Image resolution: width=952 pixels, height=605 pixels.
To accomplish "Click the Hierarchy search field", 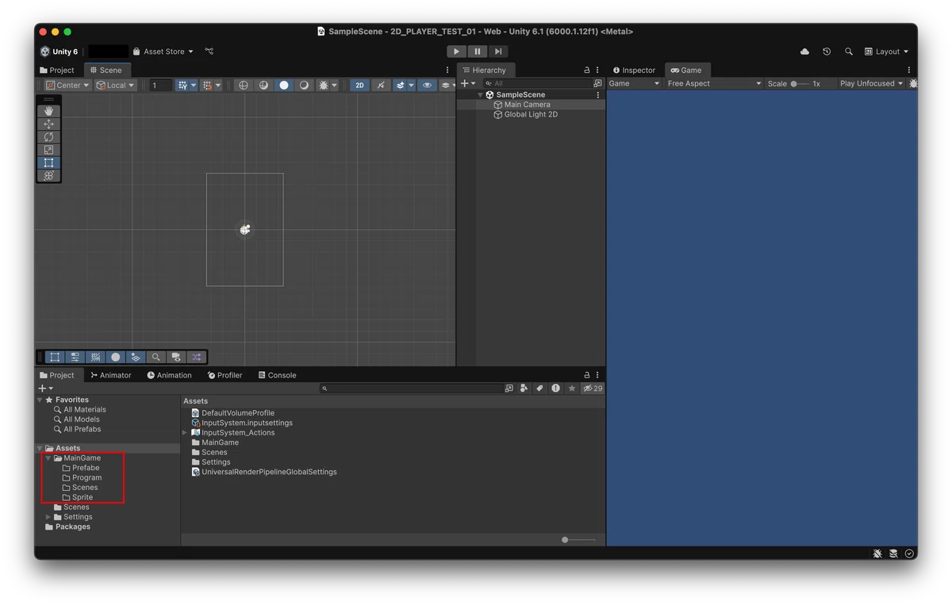I will tap(538, 83).
